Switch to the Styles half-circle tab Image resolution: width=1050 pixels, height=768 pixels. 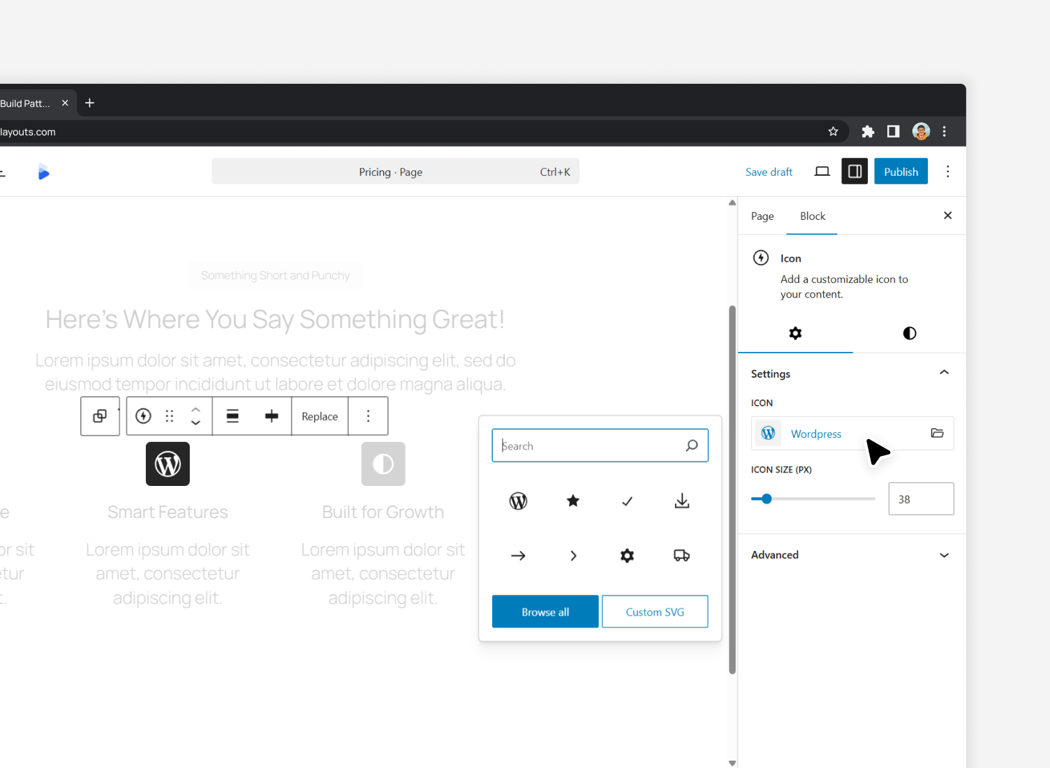(910, 333)
